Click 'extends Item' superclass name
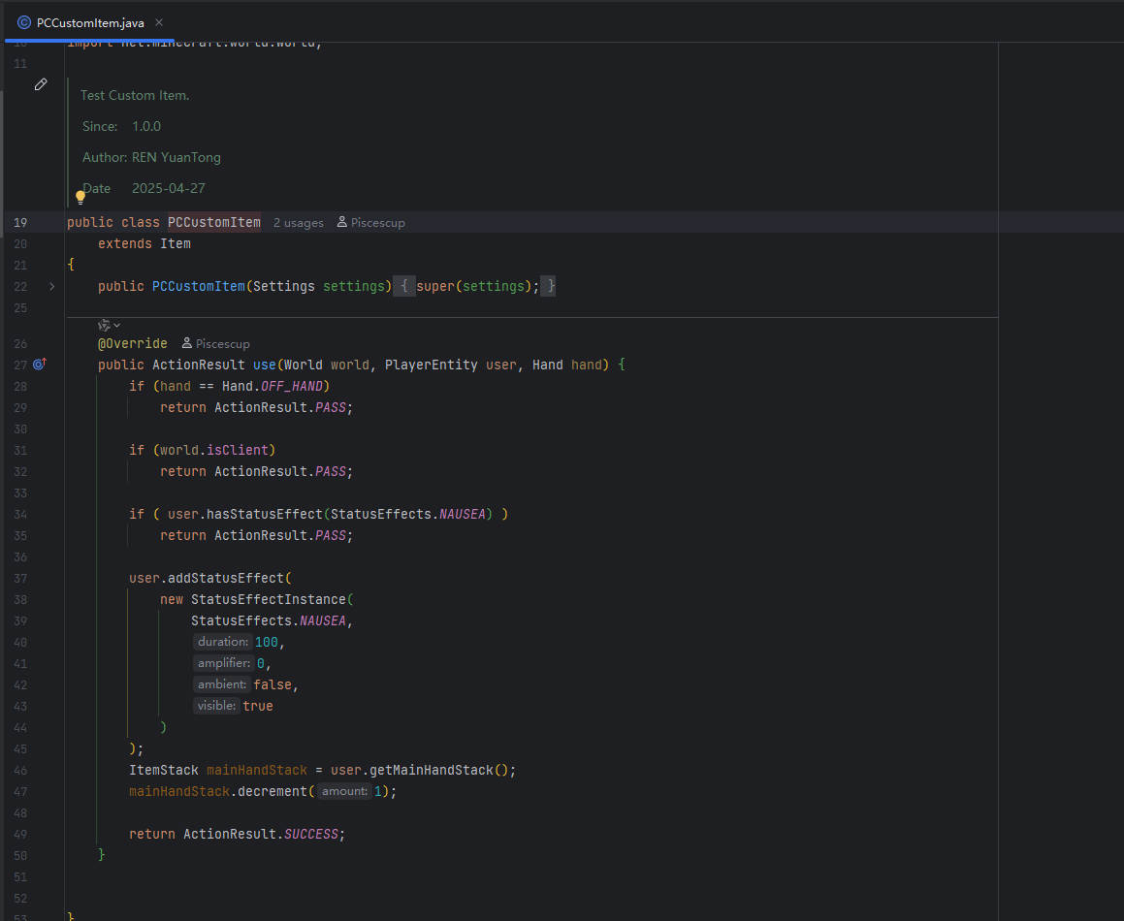This screenshot has width=1124, height=921. pos(175,244)
